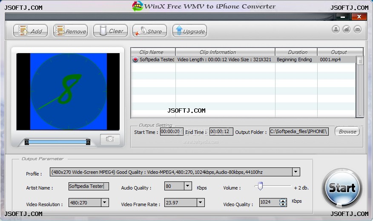Click the preview trim start marker
This screenshot has width=373, height=221.
click(27, 142)
